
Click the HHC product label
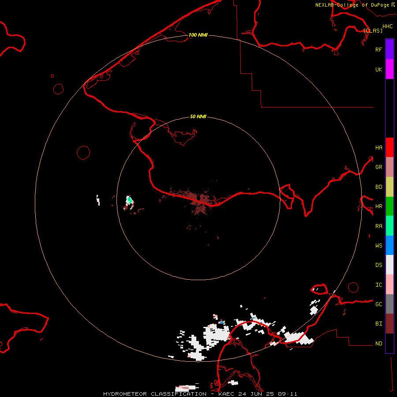387,26
